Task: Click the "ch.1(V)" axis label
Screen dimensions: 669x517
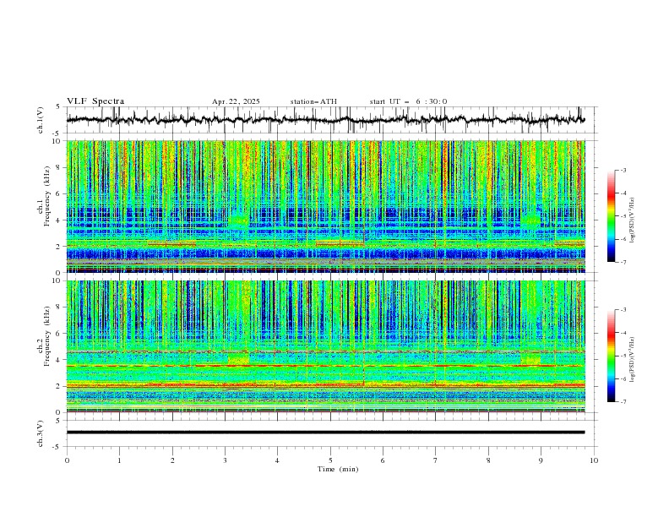Action: coord(41,120)
